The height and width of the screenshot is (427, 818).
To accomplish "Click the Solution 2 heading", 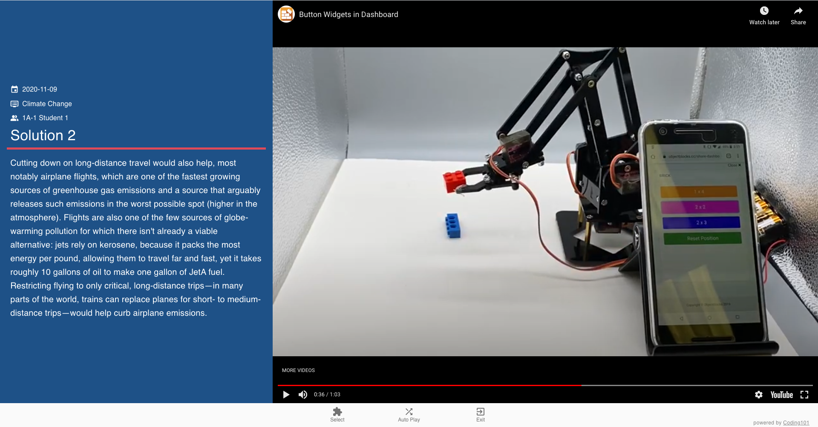I will (43, 136).
